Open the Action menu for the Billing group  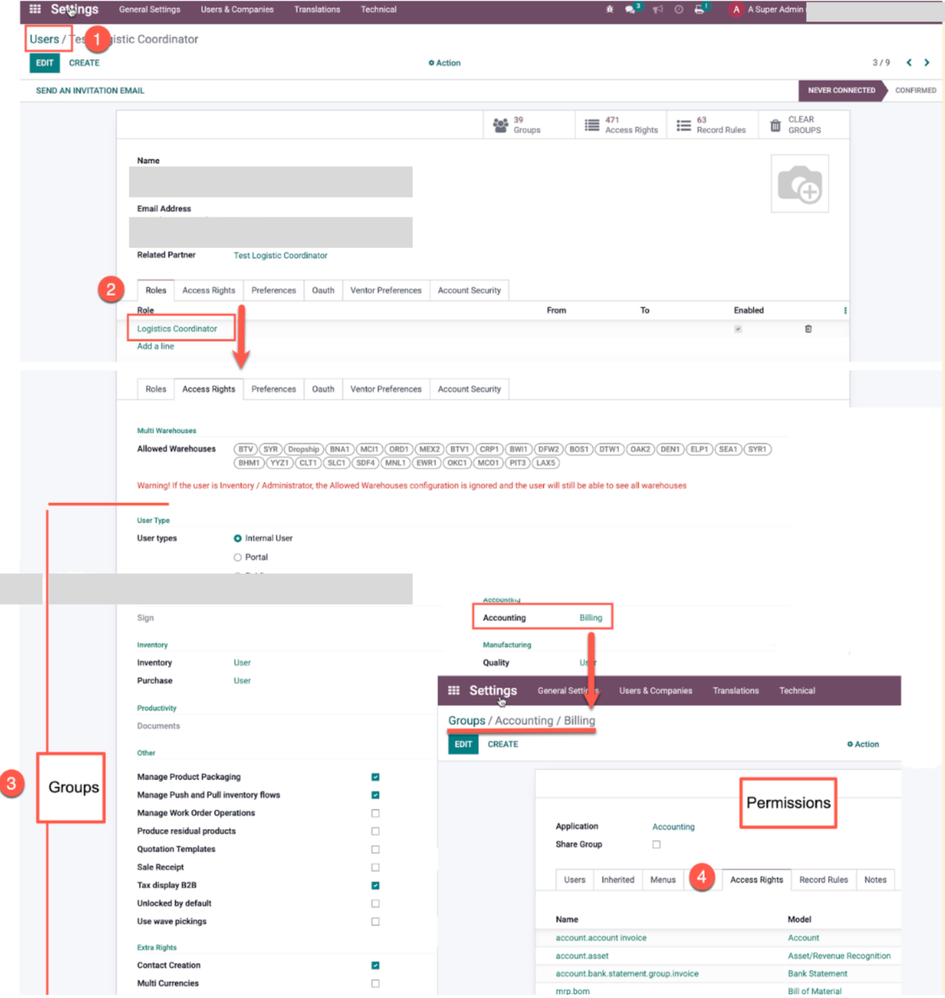(863, 744)
